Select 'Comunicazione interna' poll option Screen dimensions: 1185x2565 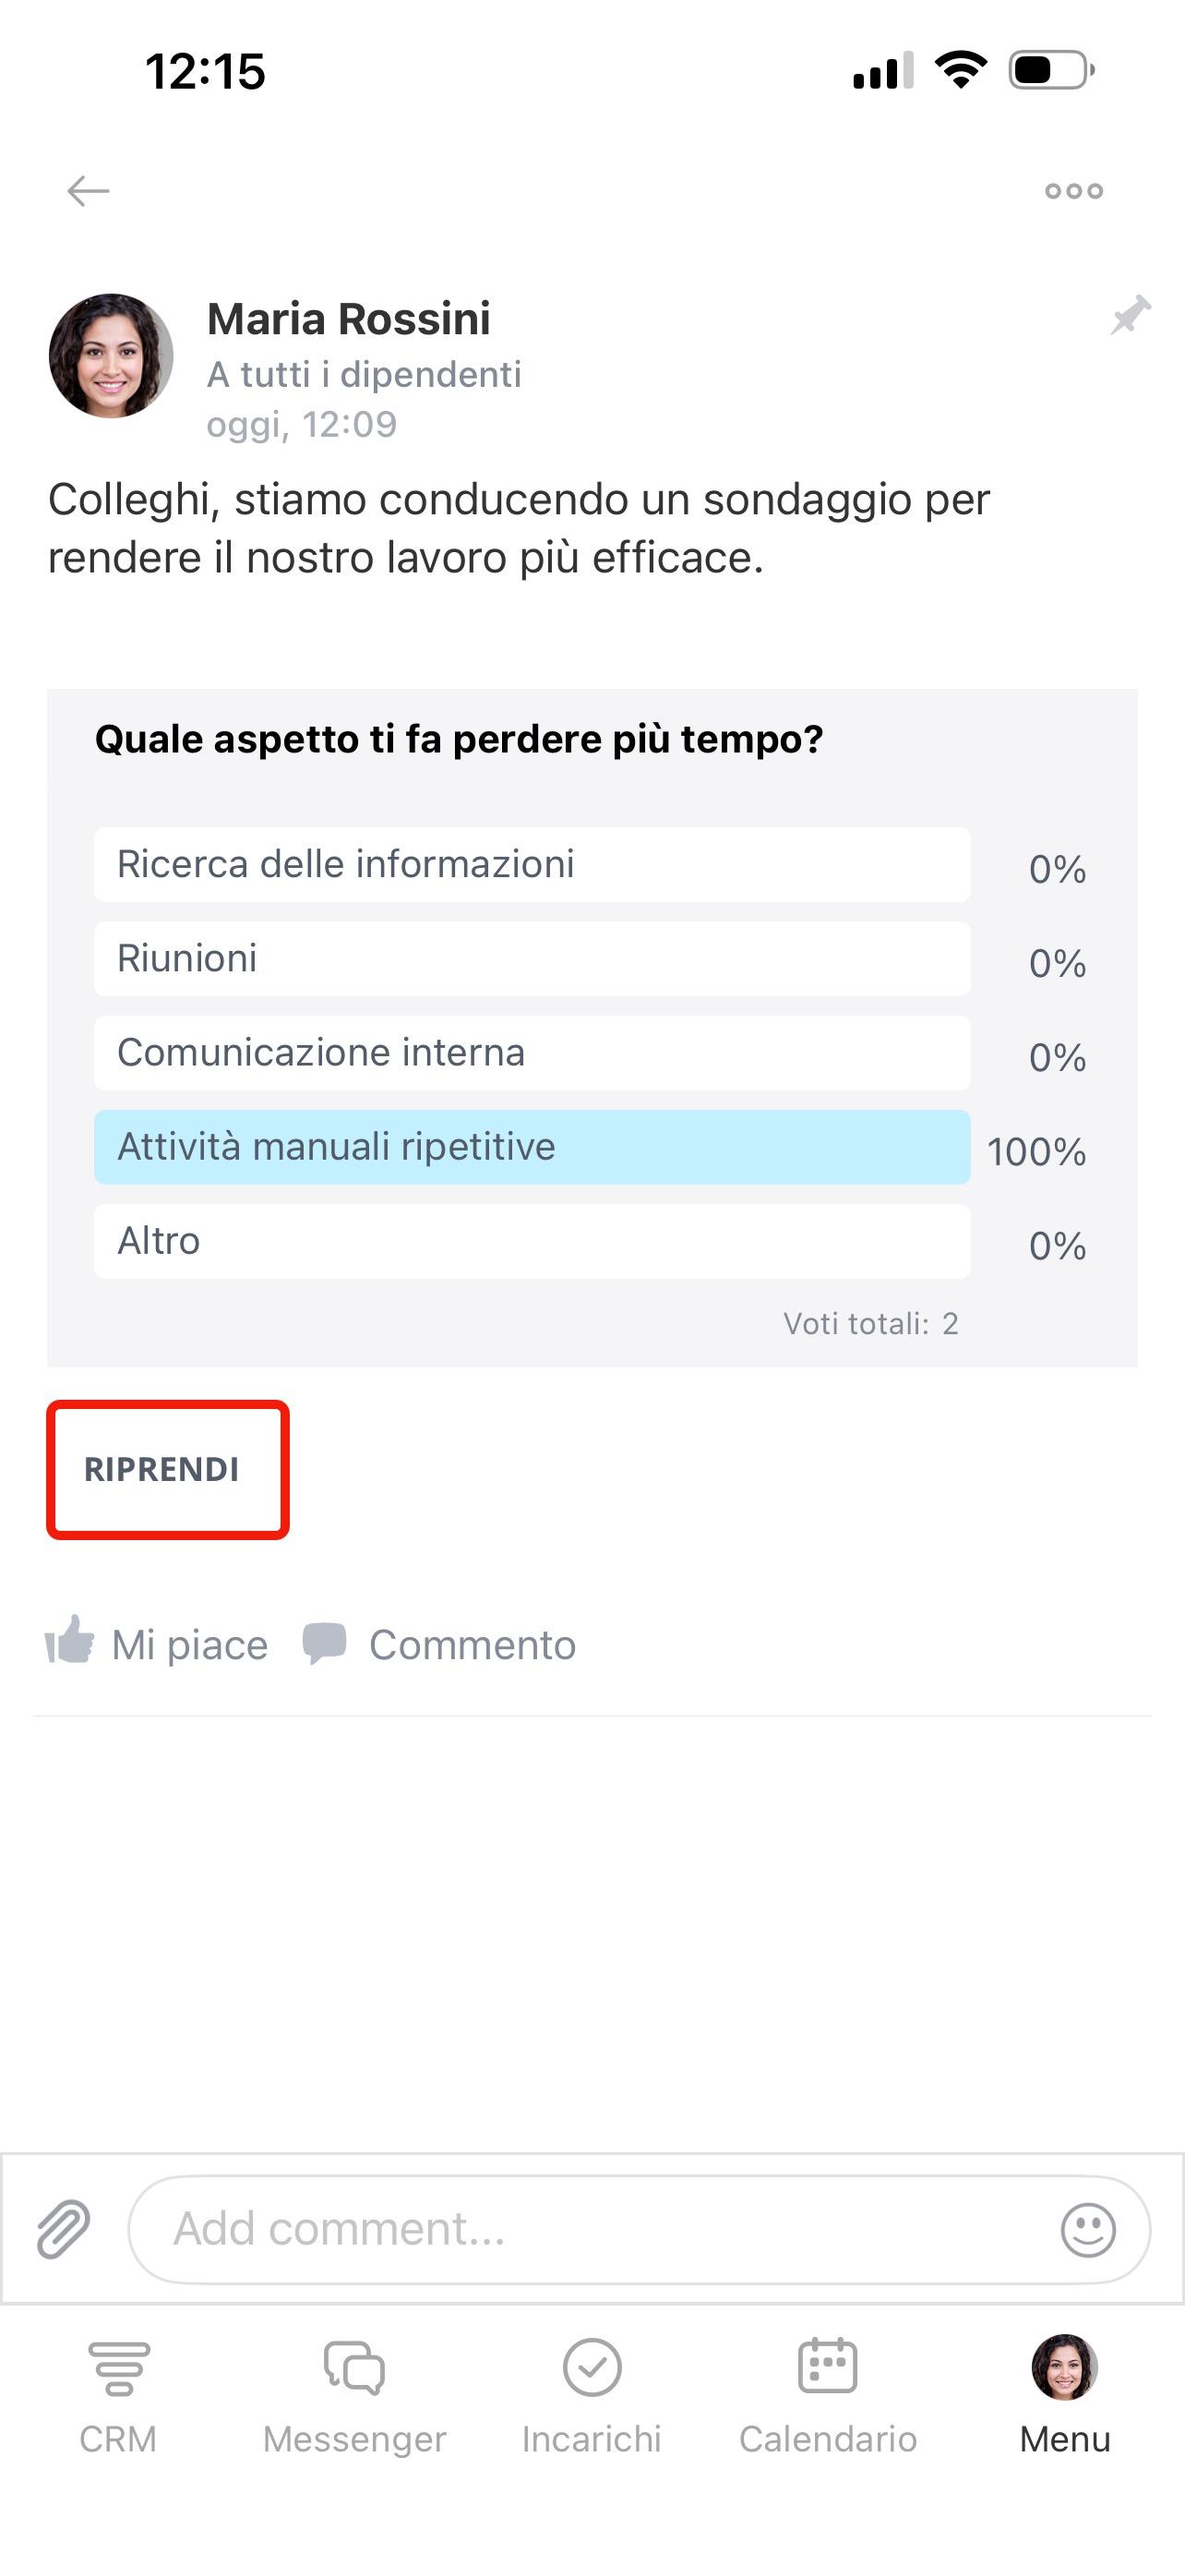pyautogui.click(x=532, y=1053)
